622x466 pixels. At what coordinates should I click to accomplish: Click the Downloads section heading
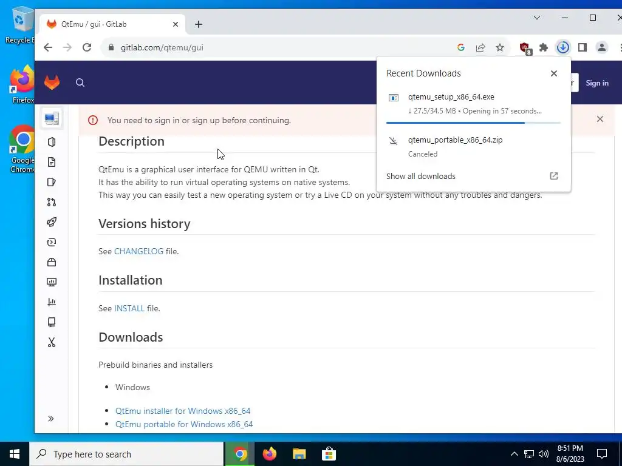(131, 337)
